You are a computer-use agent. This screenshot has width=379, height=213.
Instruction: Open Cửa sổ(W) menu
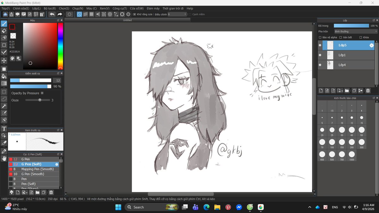[x=137, y=9]
